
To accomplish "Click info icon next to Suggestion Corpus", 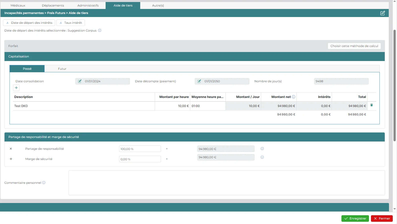I will 100,30.
